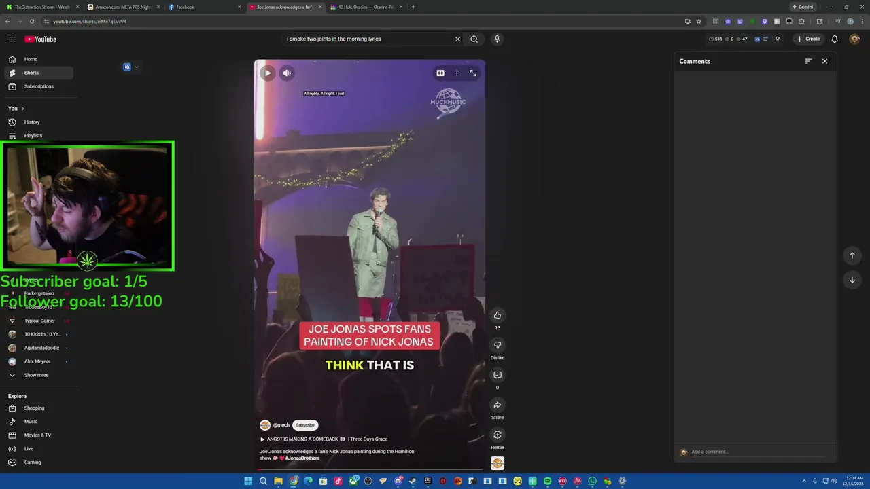Show hidden system tray icons chevron
This screenshot has height=489, width=870.
click(x=804, y=481)
